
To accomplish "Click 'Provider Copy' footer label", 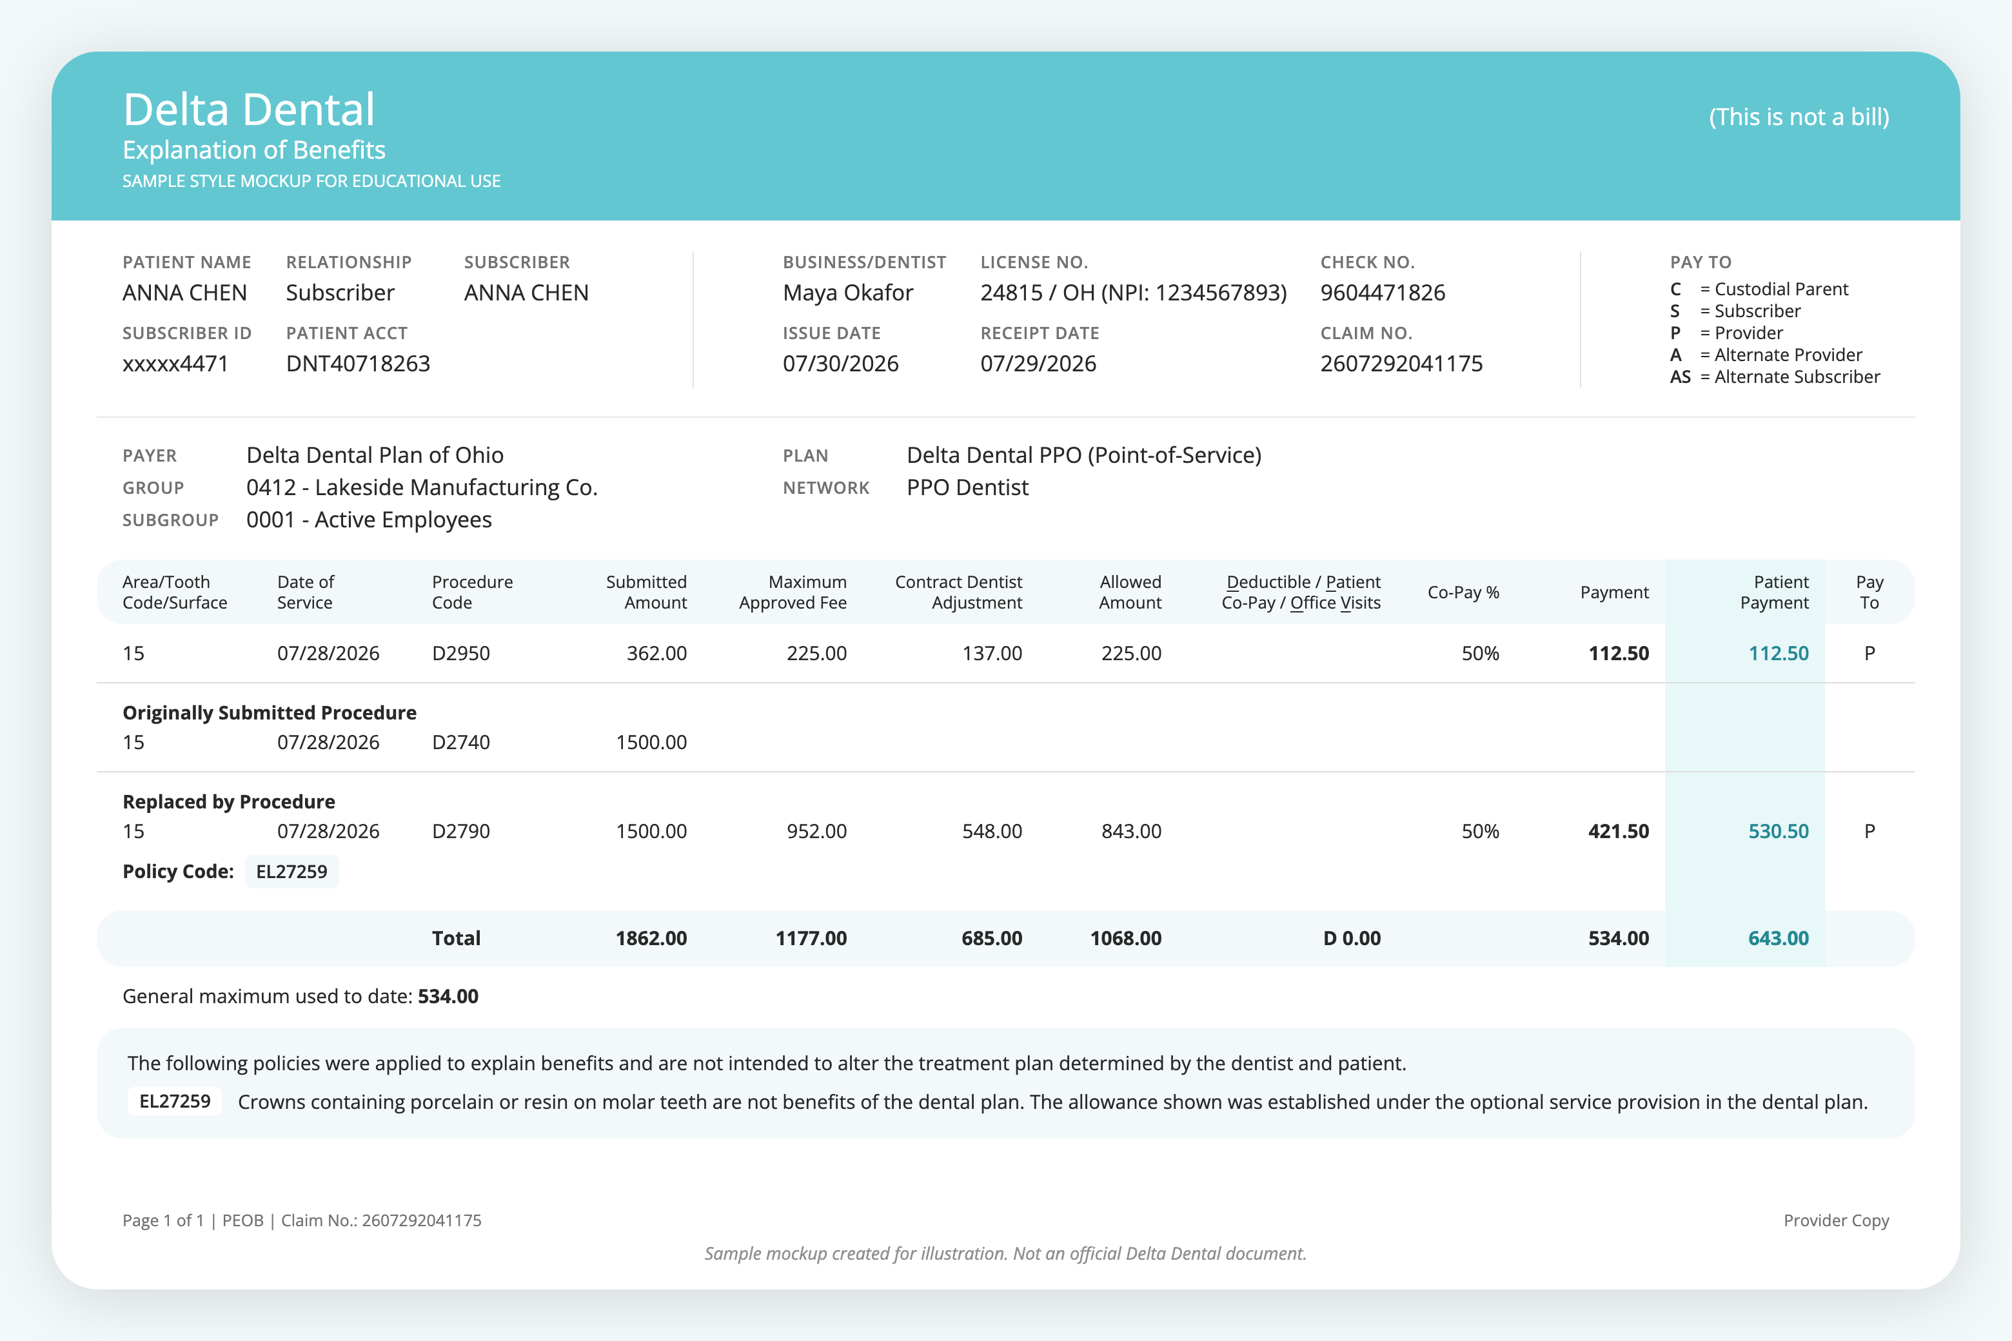I will (1836, 1220).
